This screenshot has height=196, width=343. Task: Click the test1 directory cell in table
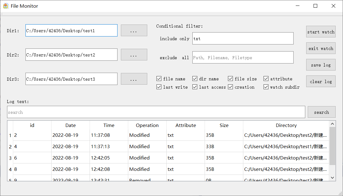(x=286, y=147)
